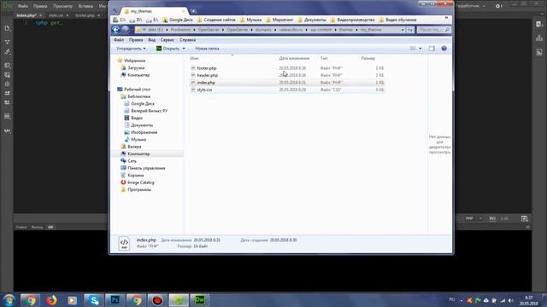Select Image Catalog in the navigation pane

tap(140, 182)
